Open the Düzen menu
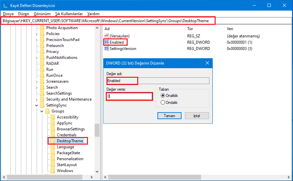This screenshot has width=293, height=181. [23, 14]
